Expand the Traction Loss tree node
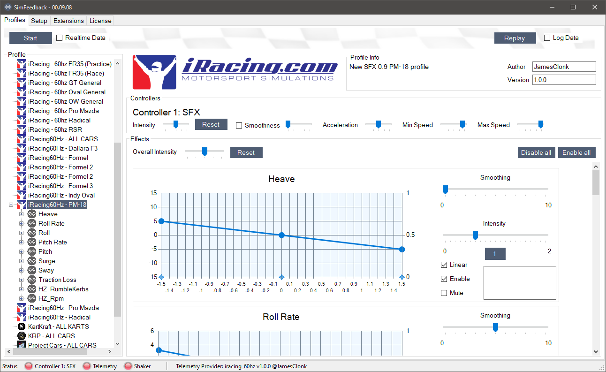 pos(21,280)
